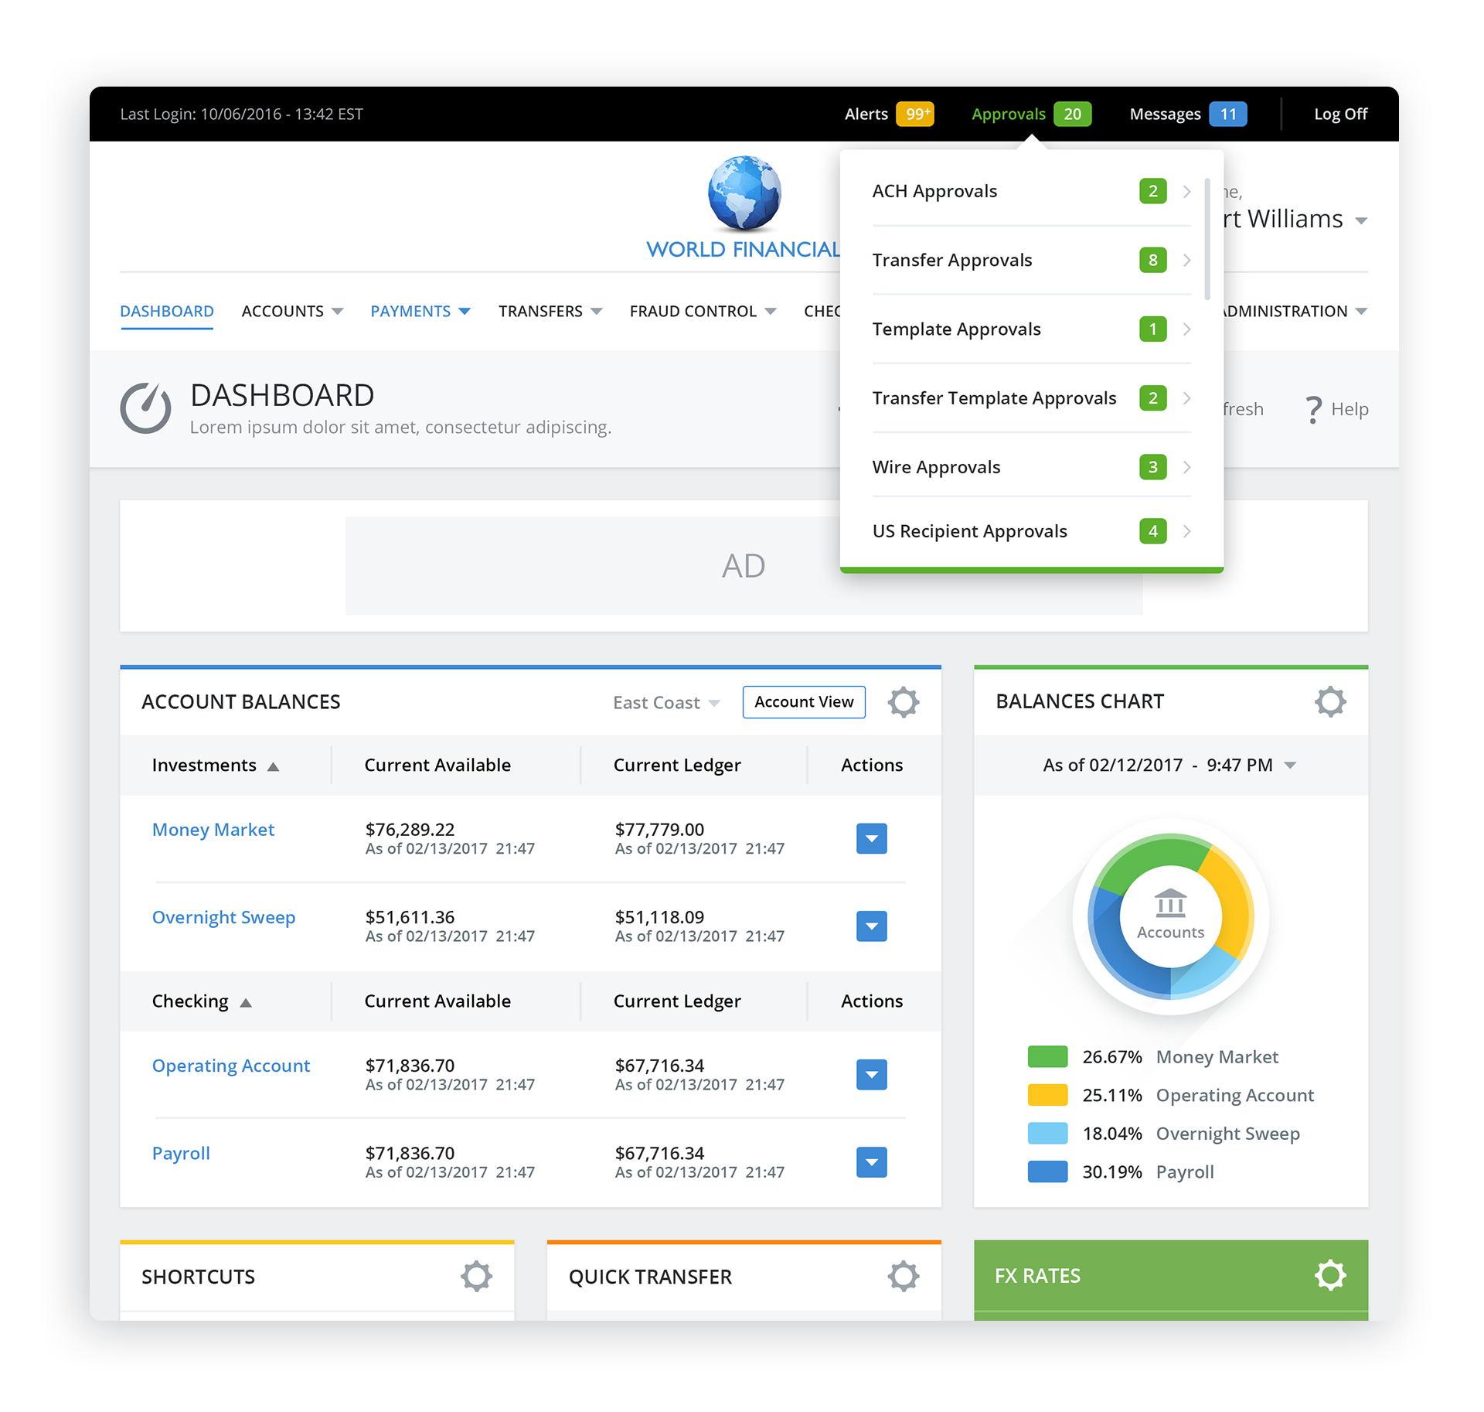Click the Accounts bank icon in chart

(x=1170, y=903)
